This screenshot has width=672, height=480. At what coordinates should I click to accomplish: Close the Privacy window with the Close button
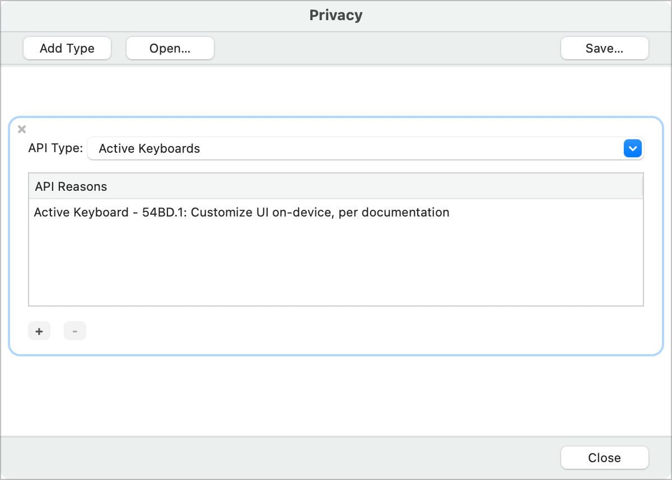click(604, 458)
